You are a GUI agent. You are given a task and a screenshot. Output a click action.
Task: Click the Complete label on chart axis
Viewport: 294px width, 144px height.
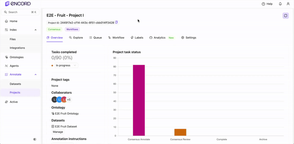click(222, 140)
